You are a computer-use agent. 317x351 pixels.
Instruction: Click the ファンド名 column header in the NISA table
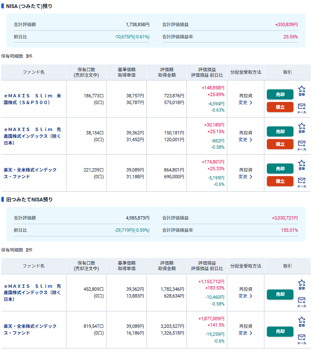[x=34, y=72]
